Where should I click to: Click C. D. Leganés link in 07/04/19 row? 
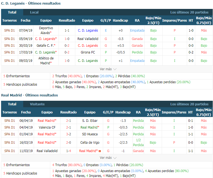(88, 31)
